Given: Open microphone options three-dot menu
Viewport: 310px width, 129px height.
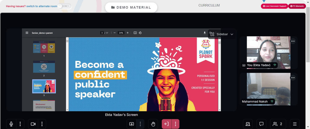Looking at the screenshot, I should (x=20, y=124).
